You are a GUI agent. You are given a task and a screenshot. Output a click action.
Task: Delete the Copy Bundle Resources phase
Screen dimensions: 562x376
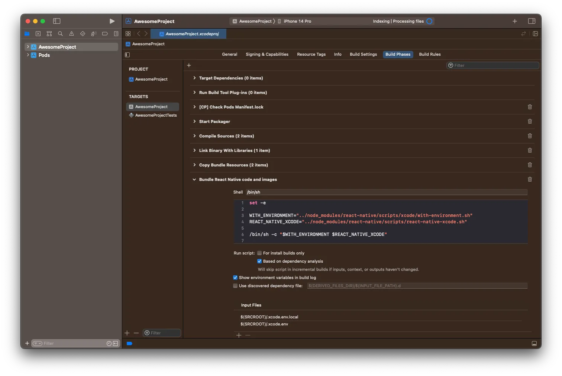point(530,165)
